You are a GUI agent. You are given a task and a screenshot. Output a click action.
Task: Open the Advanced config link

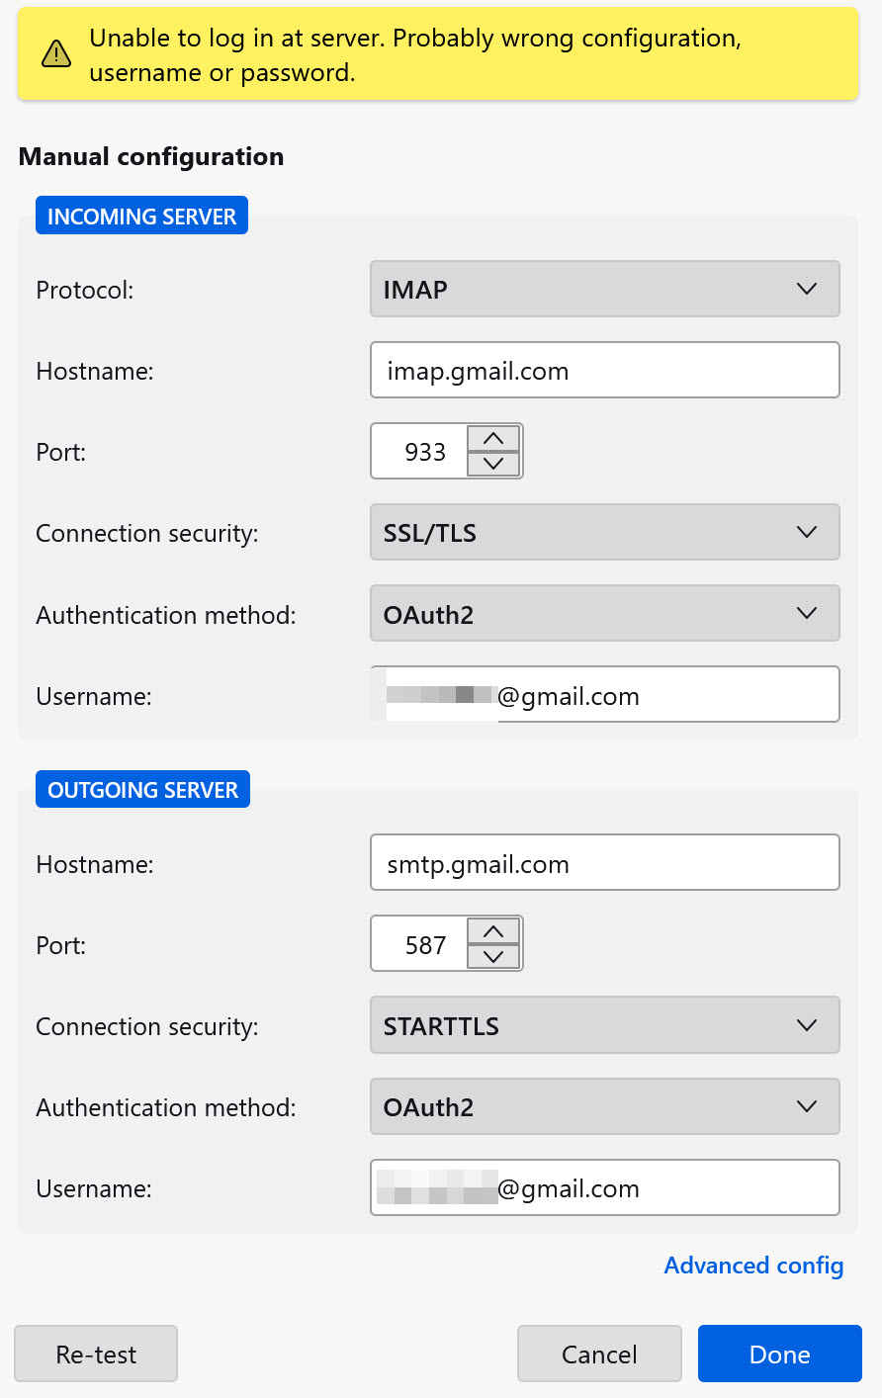tap(753, 1266)
